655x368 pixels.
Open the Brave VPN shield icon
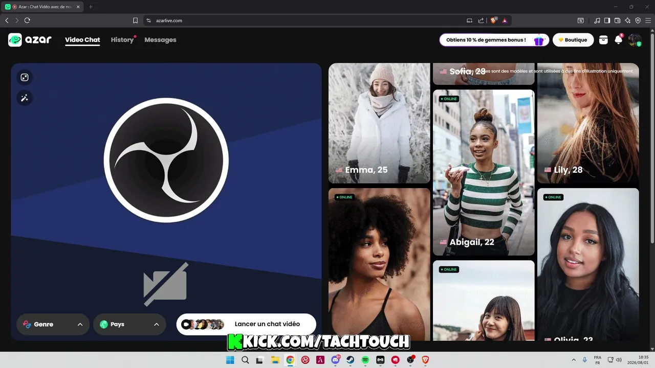[x=638, y=20]
